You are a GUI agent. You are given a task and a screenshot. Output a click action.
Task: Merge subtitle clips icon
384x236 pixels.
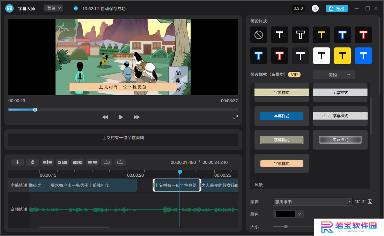pyautogui.click(x=93, y=162)
